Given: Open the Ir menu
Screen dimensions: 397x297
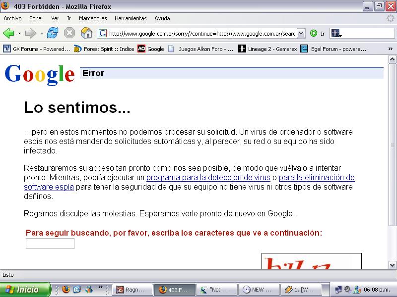Looking at the screenshot, I should pyautogui.click(x=69, y=18).
